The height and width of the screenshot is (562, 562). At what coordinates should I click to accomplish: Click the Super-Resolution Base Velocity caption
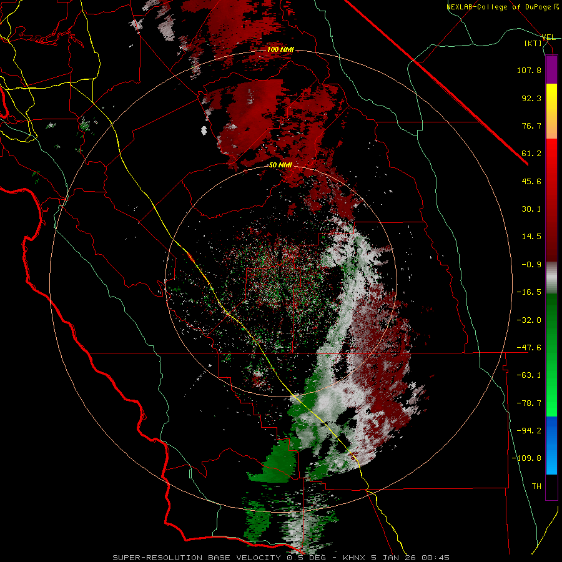click(281, 558)
